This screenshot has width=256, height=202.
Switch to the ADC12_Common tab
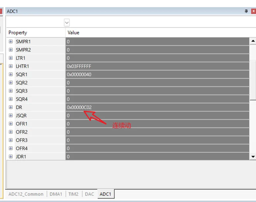click(26, 194)
